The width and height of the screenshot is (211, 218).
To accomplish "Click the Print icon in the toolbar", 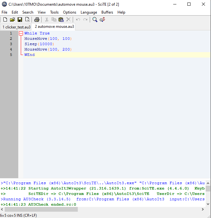I will point(37,20).
